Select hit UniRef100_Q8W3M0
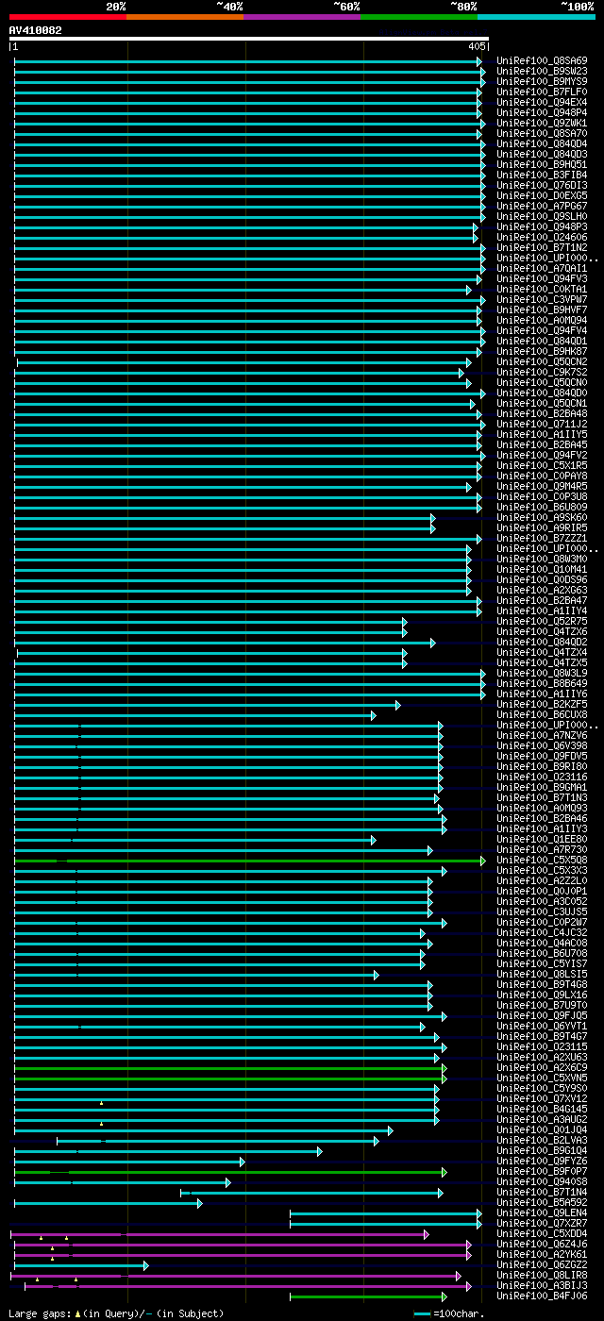Viewport: 604px width, 1321px height. pos(542,560)
